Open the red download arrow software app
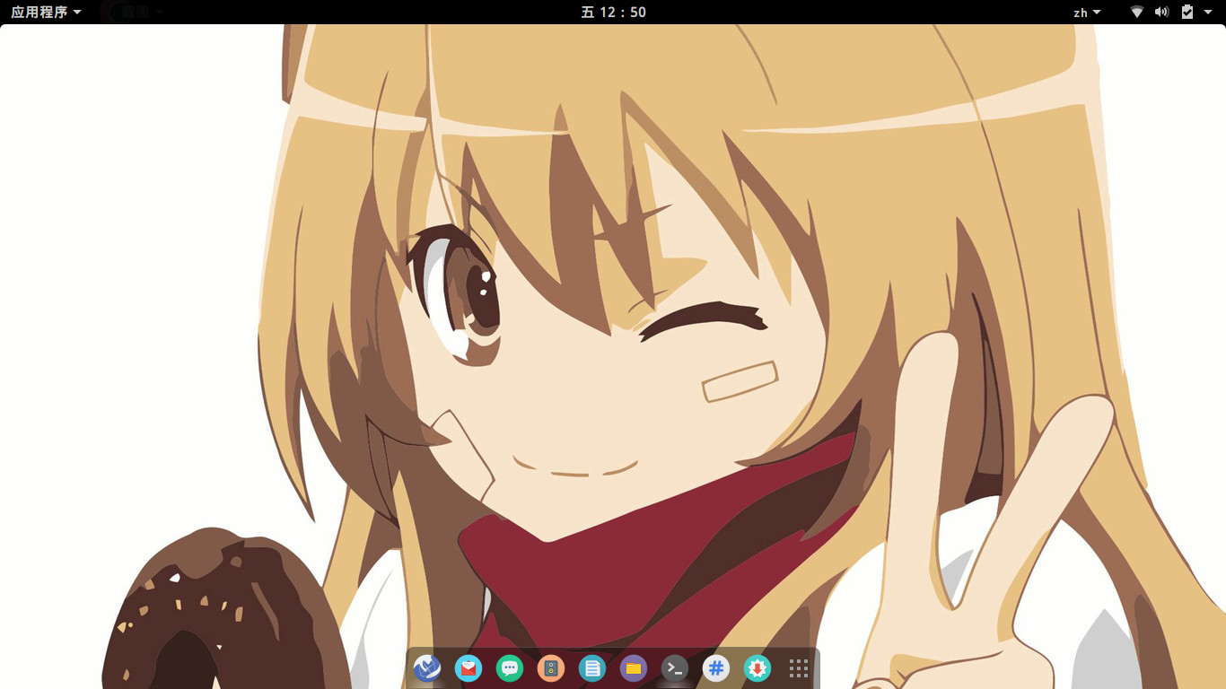This screenshot has width=1226, height=689. click(x=757, y=668)
